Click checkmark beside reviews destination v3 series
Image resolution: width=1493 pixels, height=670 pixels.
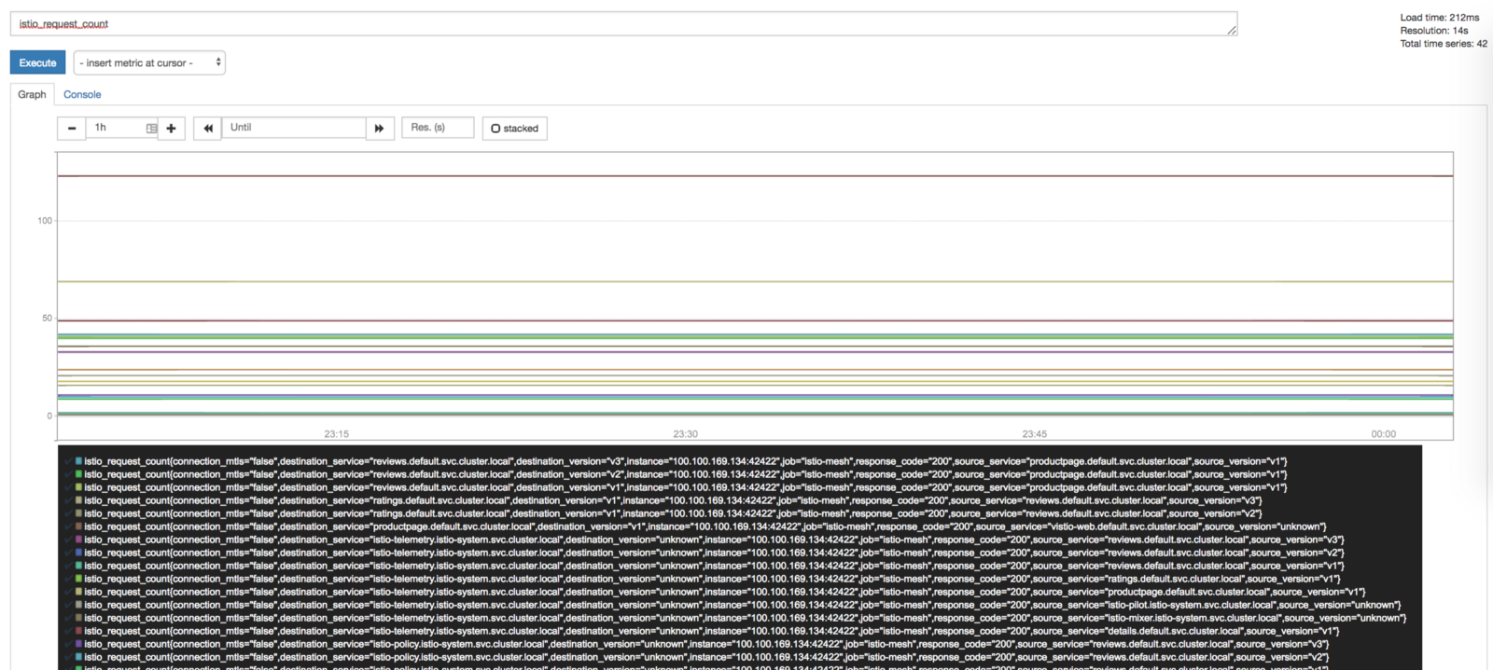point(69,461)
